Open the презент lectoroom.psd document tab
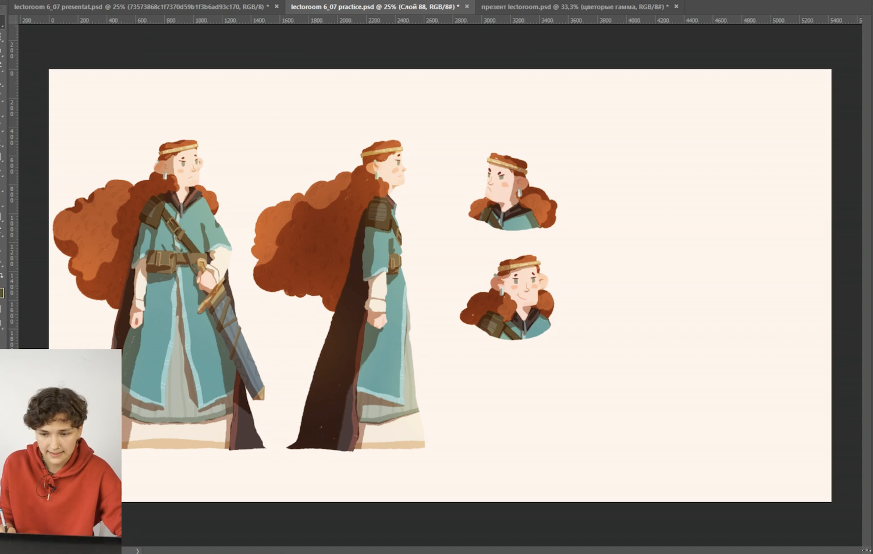This screenshot has height=554, width=873. coord(574,7)
